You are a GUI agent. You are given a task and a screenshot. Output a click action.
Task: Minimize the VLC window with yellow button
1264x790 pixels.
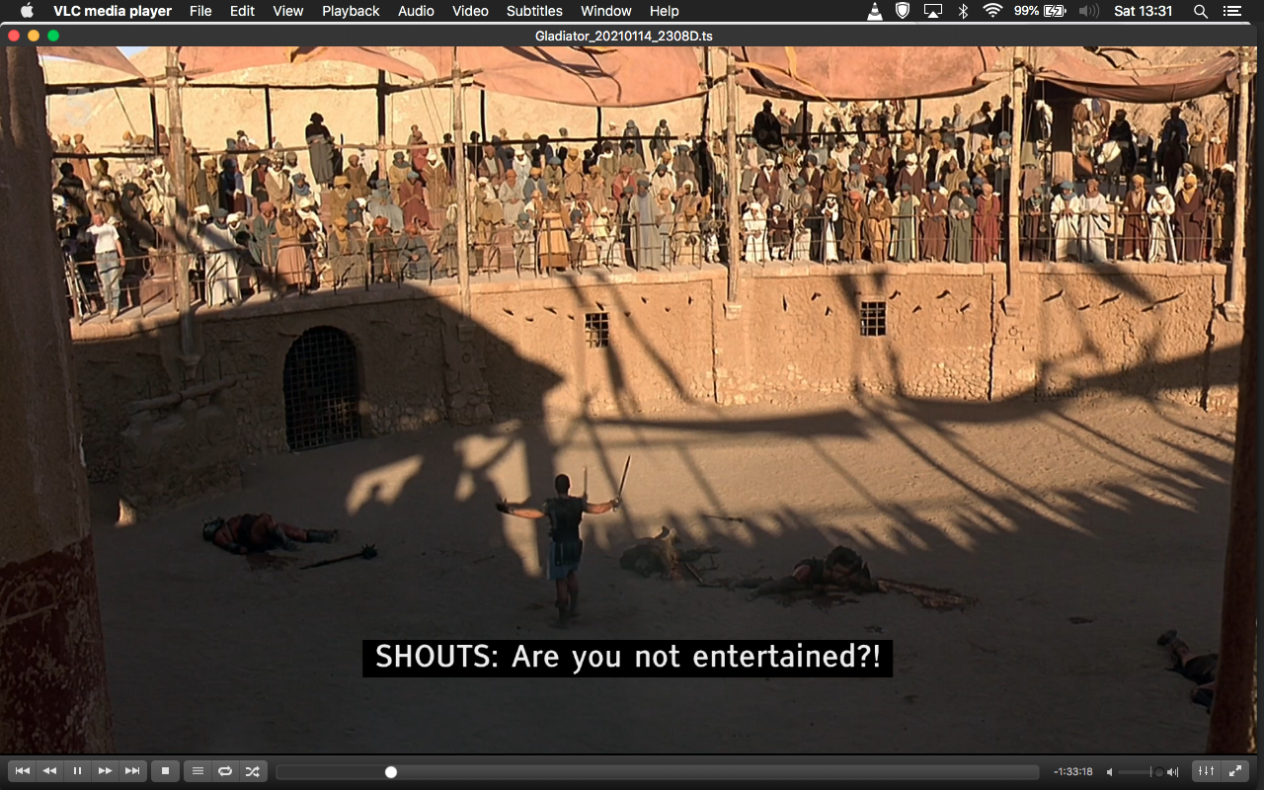click(34, 36)
